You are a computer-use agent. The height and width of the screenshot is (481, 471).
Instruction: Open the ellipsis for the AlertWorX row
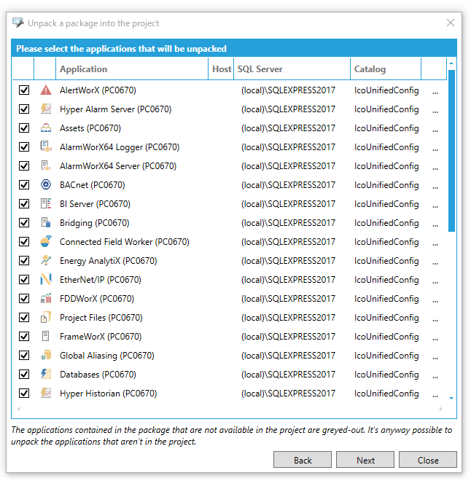(435, 92)
